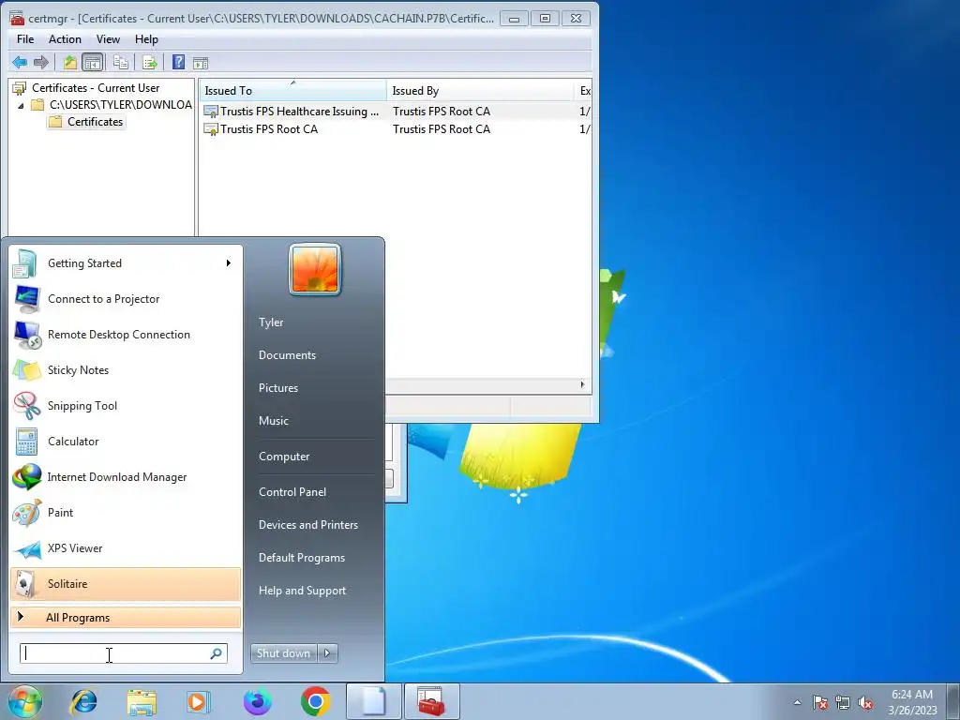Viewport: 960px width, 720px height.
Task: Open Devices and Printers
Action: (x=307, y=525)
